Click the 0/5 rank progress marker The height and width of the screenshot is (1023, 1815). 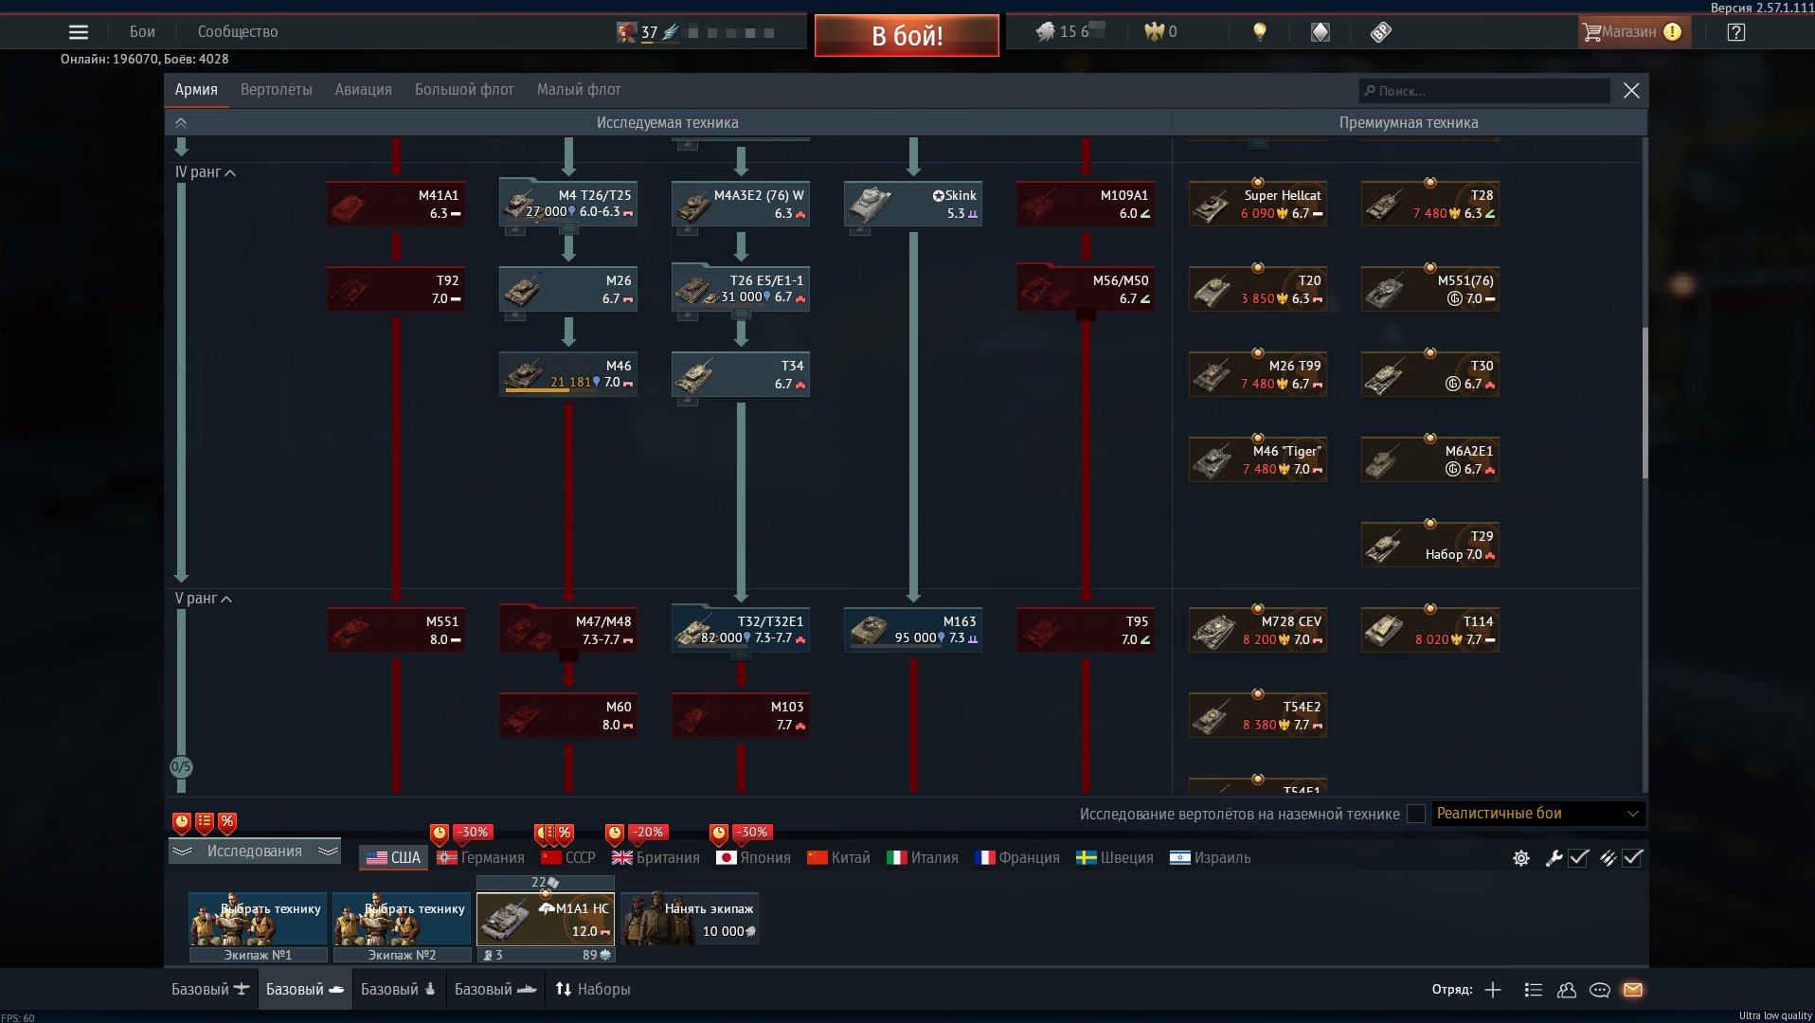pyautogui.click(x=181, y=767)
